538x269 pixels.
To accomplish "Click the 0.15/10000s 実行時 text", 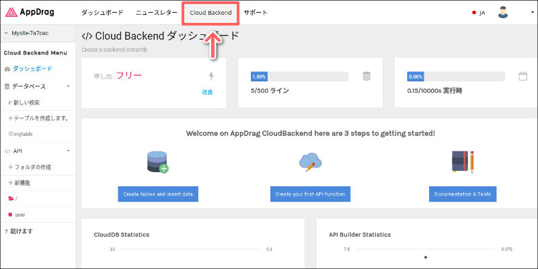I will 434,91.
